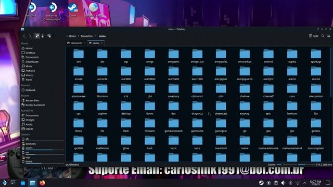Select the gba folder
Screen dimensions: 333x187
(268, 125)
